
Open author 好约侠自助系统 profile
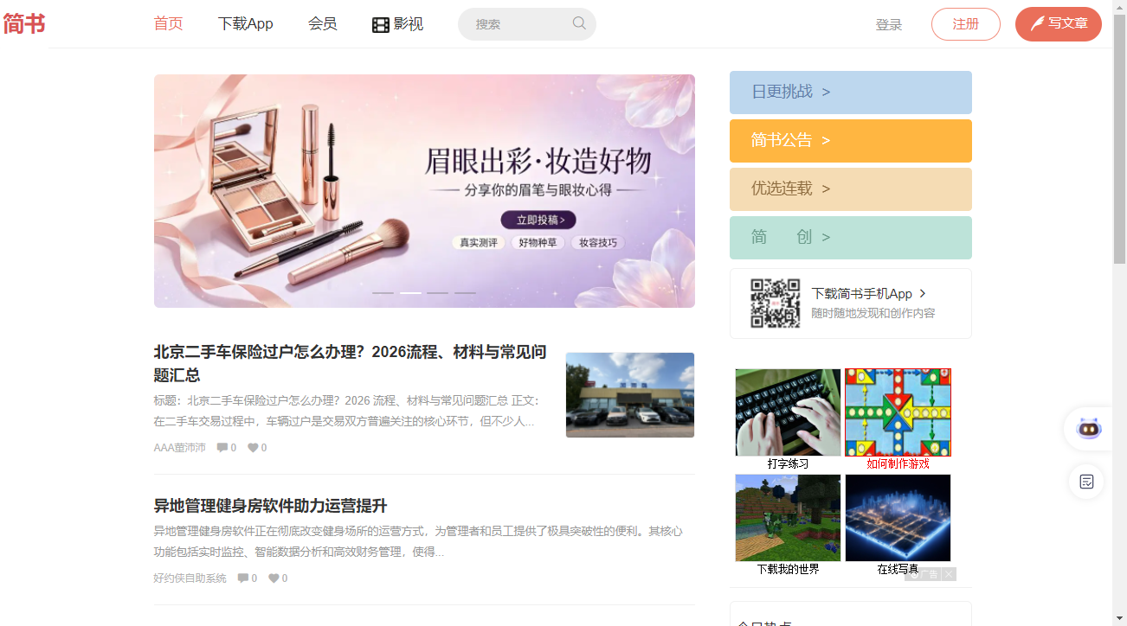(x=190, y=578)
